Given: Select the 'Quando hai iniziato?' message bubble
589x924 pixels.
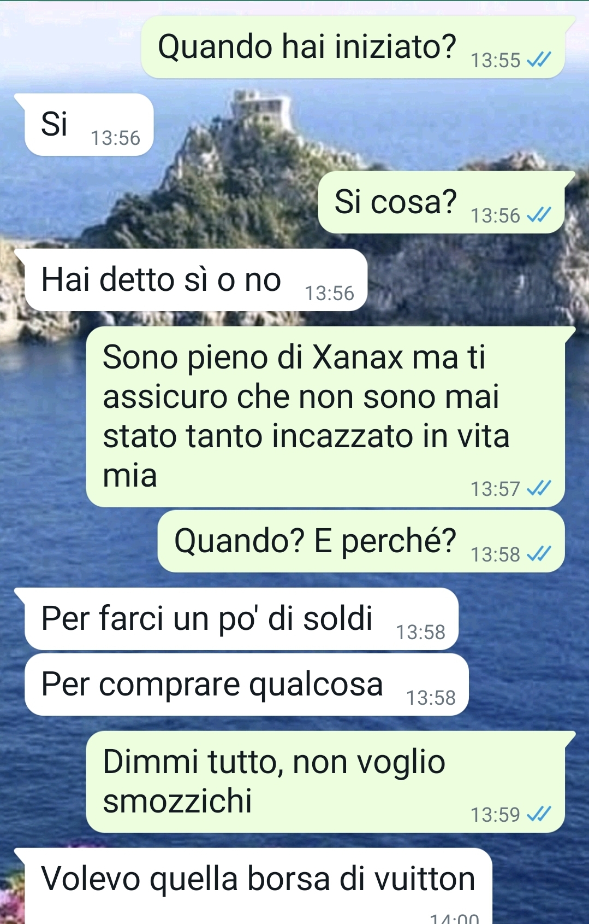Looking at the screenshot, I should 353,47.
